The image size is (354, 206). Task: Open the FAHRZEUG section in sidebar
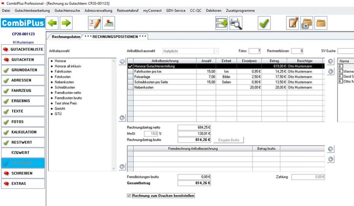click(23, 90)
